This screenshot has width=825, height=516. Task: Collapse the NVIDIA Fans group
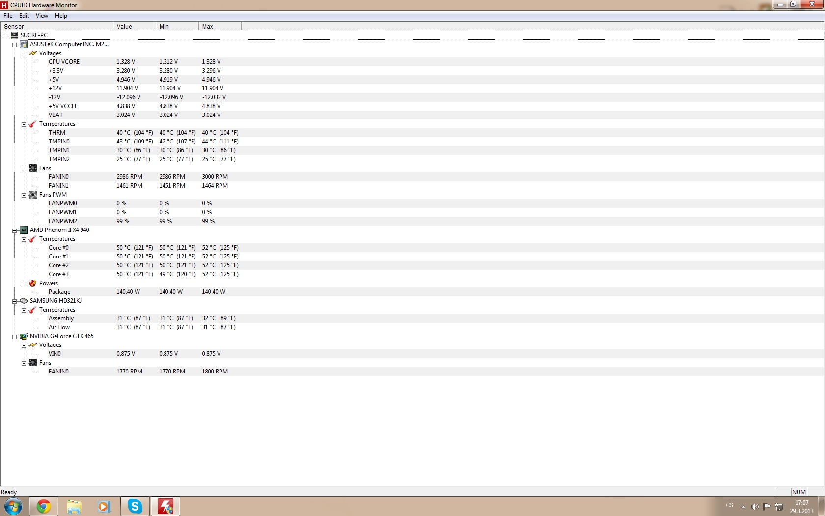[x=24, y=363]
